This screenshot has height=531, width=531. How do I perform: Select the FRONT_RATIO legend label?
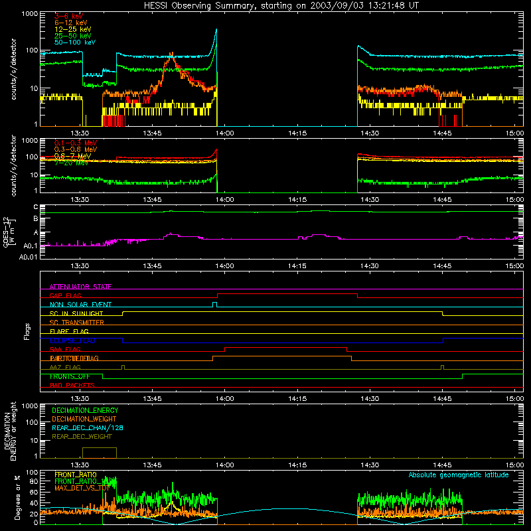76,475
